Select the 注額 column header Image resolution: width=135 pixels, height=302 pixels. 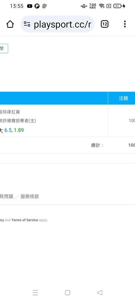point(123,98)
